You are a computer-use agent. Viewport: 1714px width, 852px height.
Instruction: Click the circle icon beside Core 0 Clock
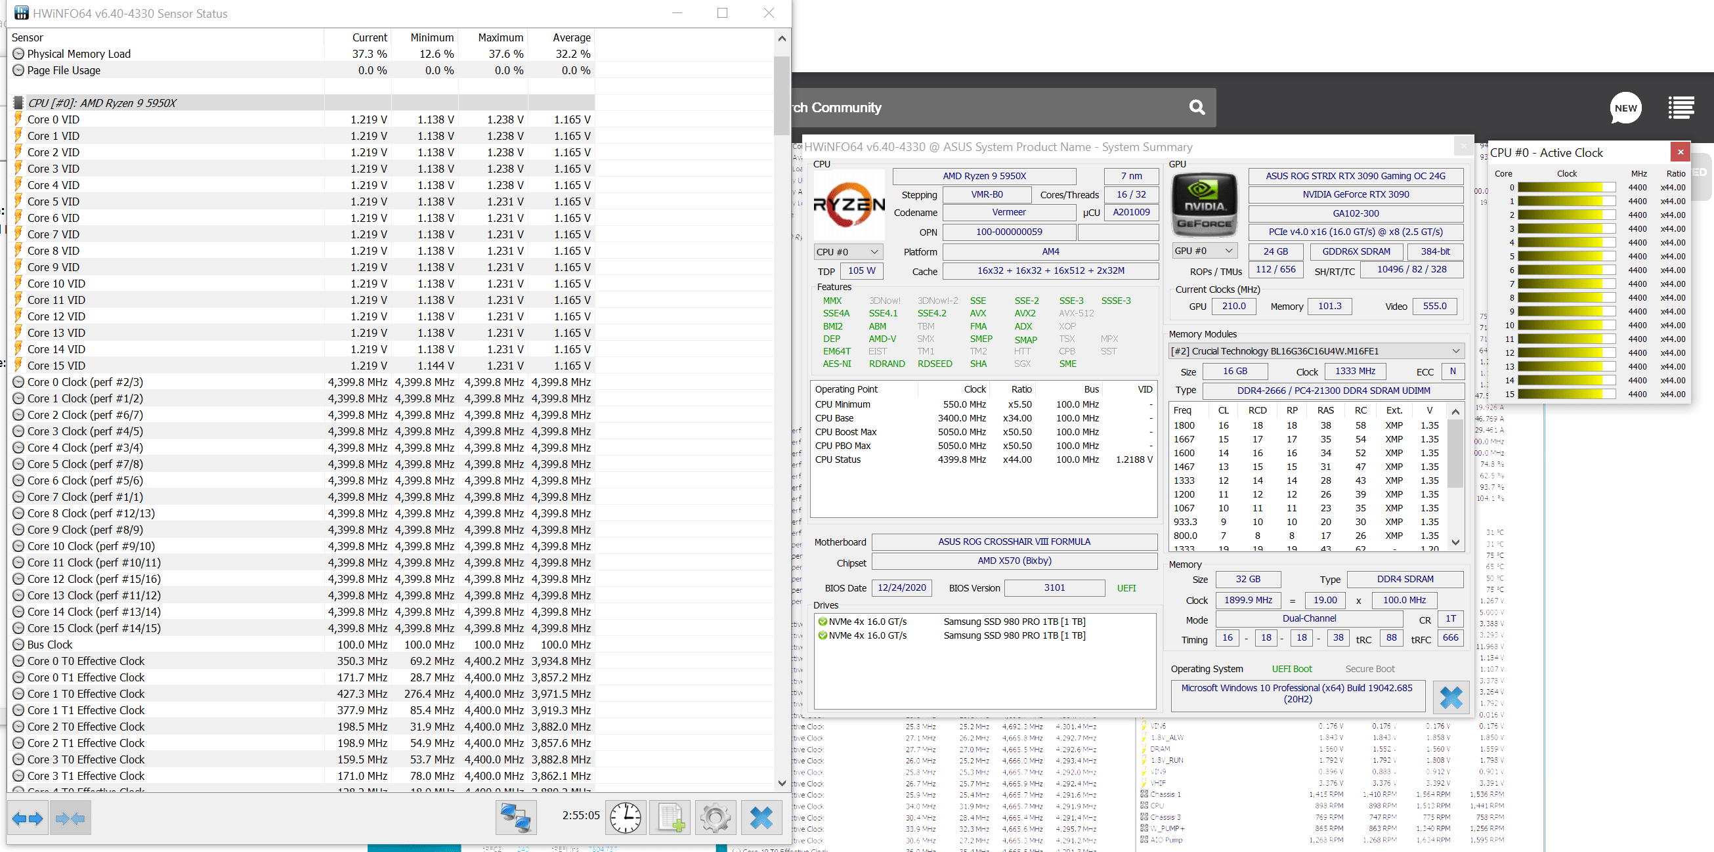click(x=18, y=382)
